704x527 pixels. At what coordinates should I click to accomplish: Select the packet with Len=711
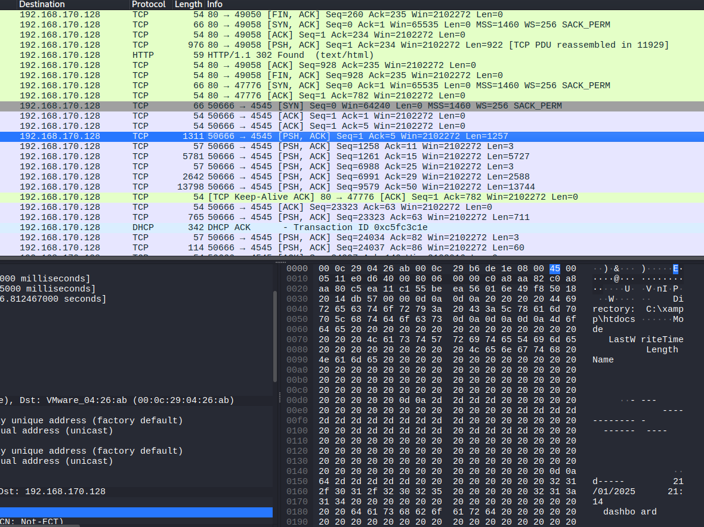[x=352, y=217]
